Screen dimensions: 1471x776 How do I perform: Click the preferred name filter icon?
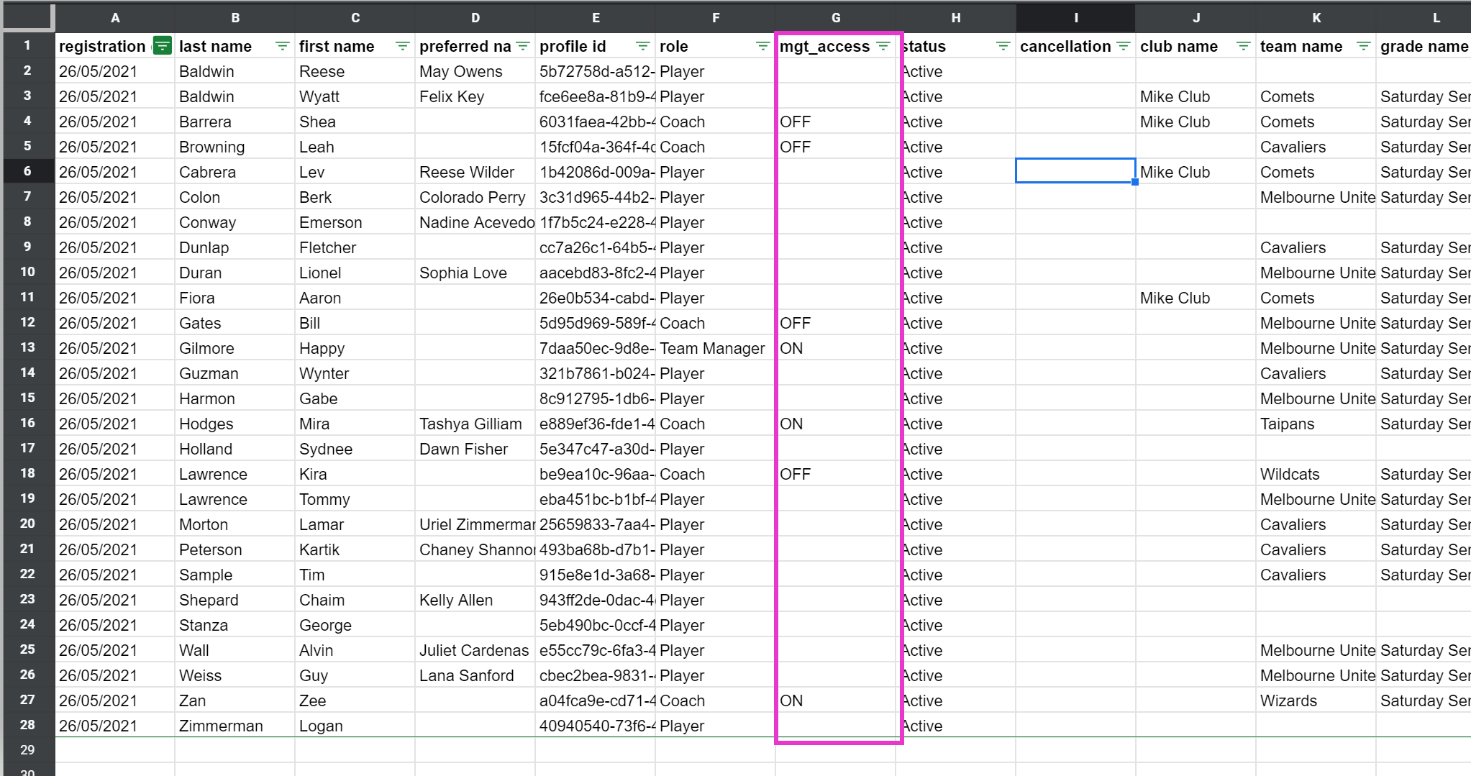tap(523, 46)
